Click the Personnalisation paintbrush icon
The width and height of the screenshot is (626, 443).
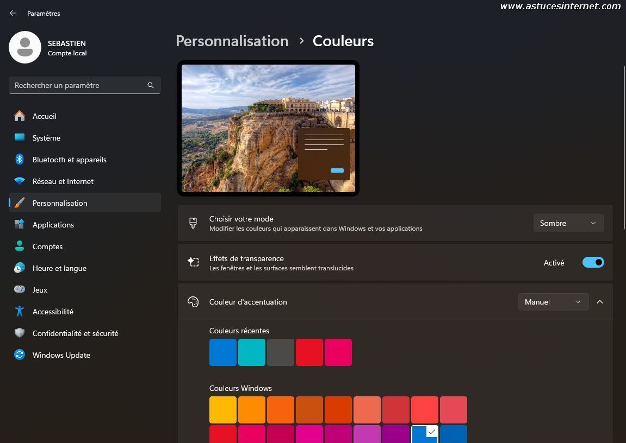click(19, 203)
